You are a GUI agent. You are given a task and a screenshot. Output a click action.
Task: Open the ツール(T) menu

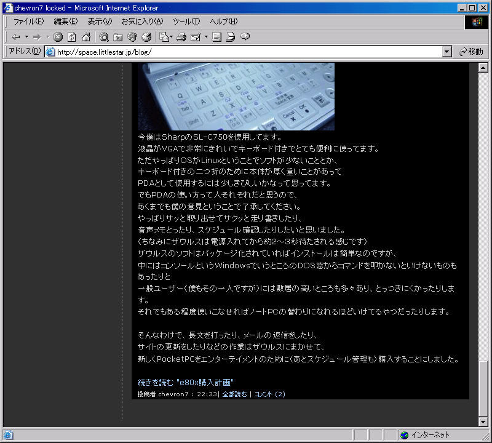coord(186,22)
